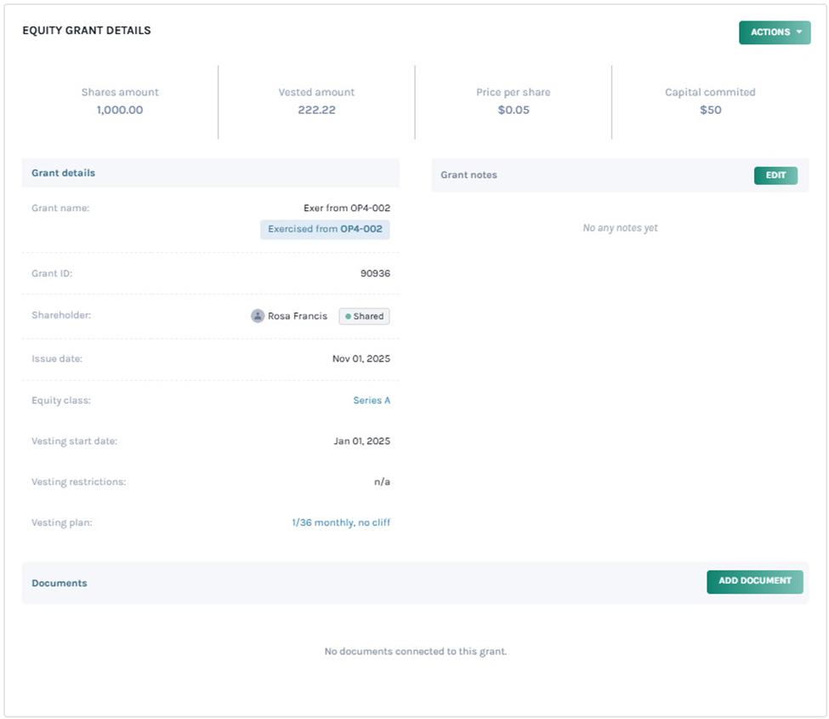
Task: Click Rosa Francis avatar icon
Action: [x=258, y=316]
